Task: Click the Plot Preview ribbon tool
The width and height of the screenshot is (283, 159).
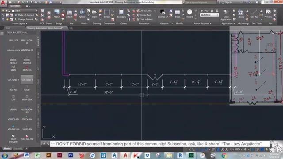Action: [268, 14]
